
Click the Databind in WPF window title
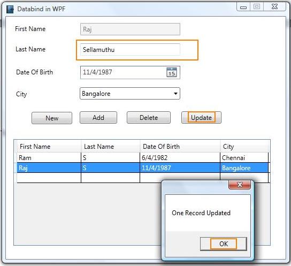(41, 9)
